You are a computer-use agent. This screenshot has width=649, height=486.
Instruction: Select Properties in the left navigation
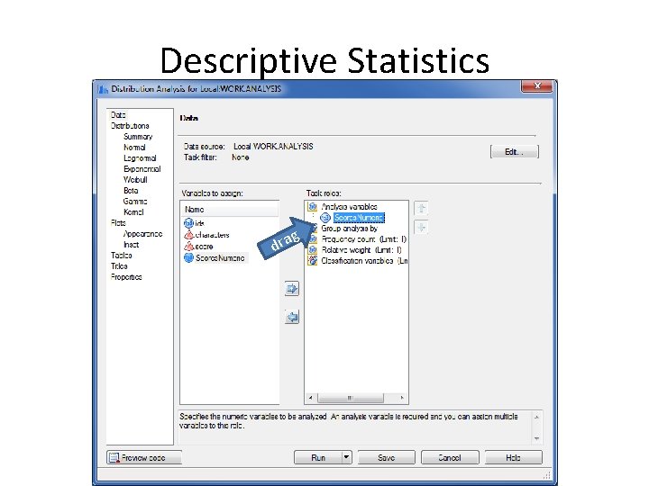tap(126, 277)
